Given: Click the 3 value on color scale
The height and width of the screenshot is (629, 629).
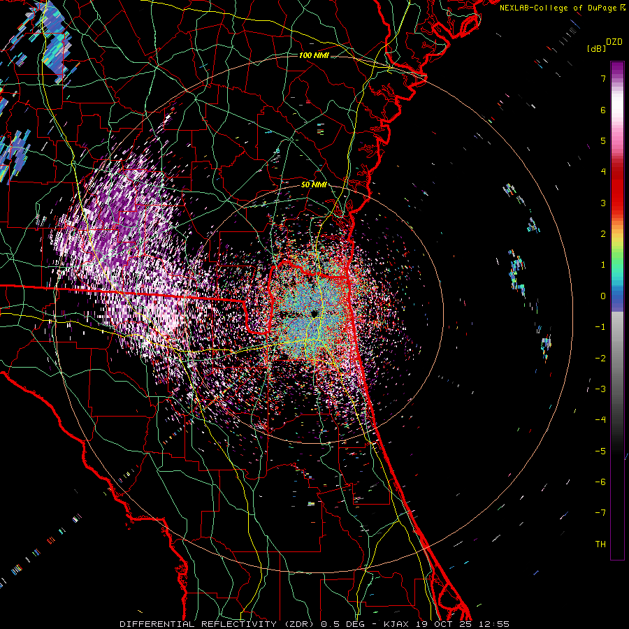Looking at the screenshot, I should [603, 203].
